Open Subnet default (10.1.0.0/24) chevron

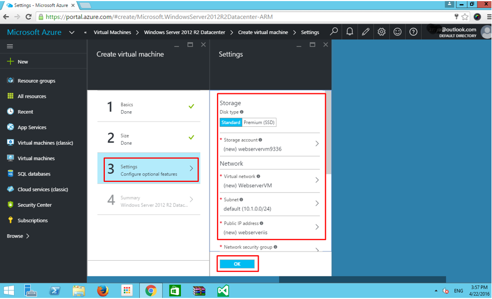point(317,203)
